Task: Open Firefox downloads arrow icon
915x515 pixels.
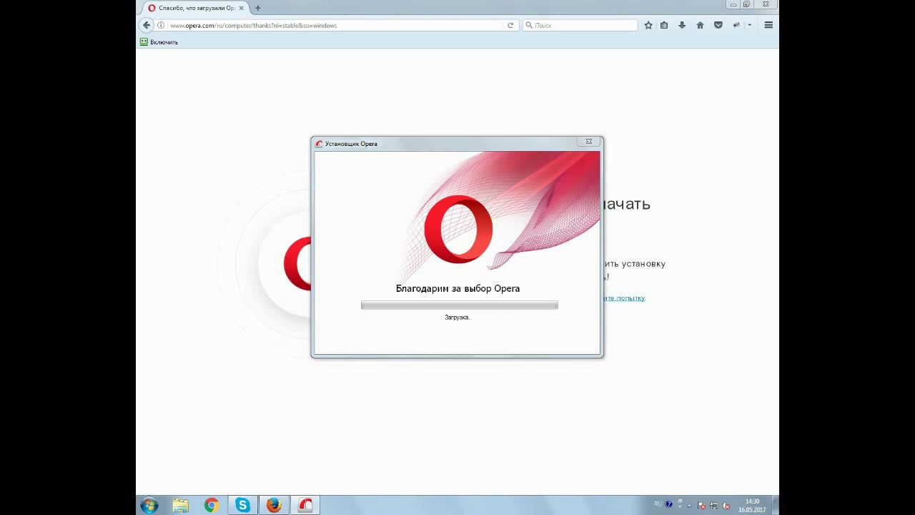Action: [x=682, y=25]
